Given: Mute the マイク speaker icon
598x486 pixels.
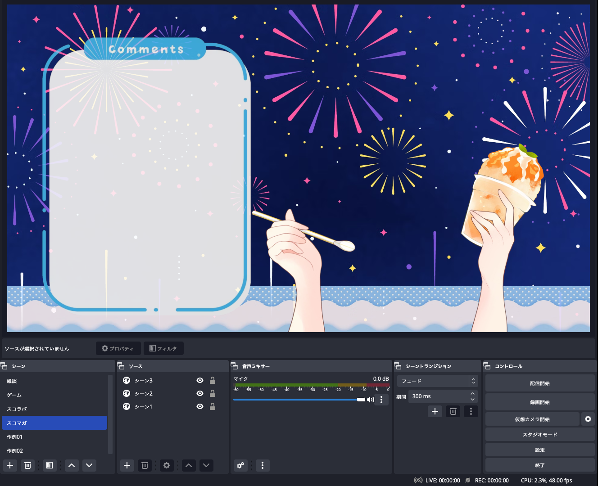Looking at the screenshot, I should coord(371,400).
